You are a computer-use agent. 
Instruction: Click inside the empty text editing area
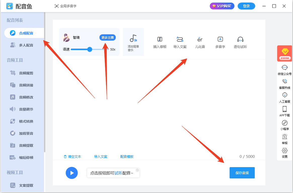coord(159,106)
